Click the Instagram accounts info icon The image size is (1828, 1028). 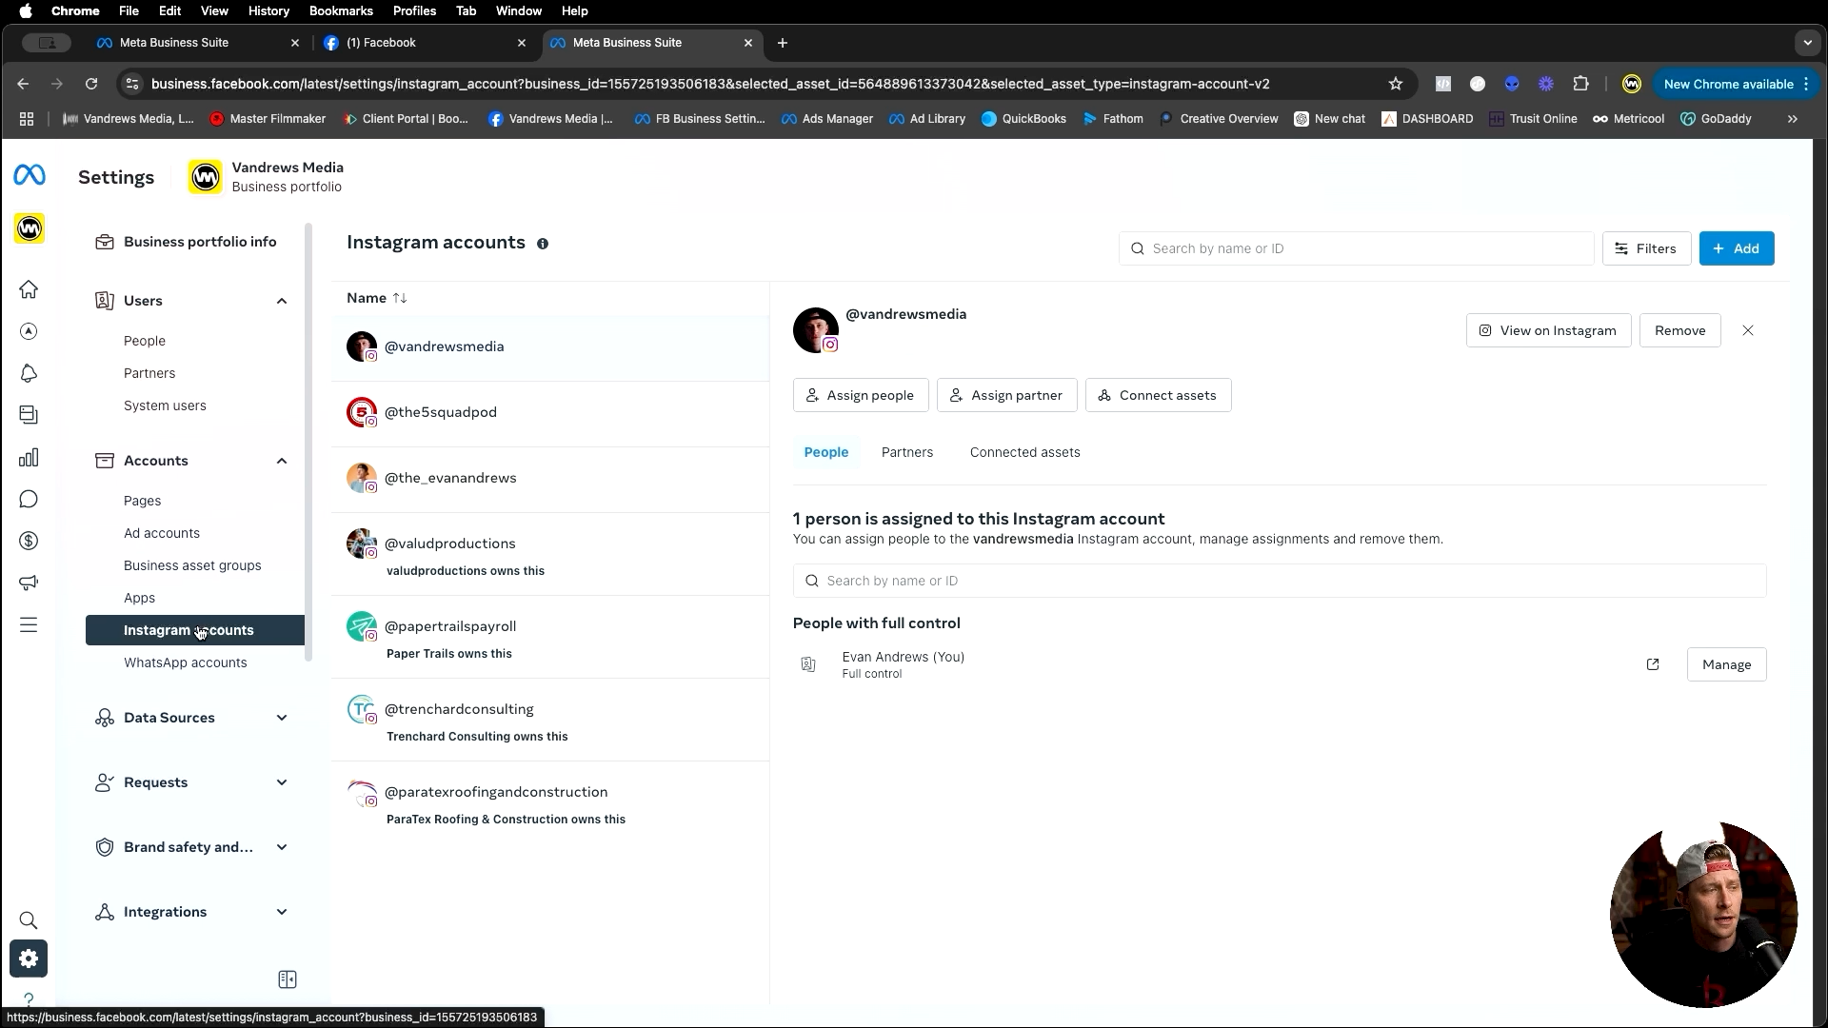point(543,244)
